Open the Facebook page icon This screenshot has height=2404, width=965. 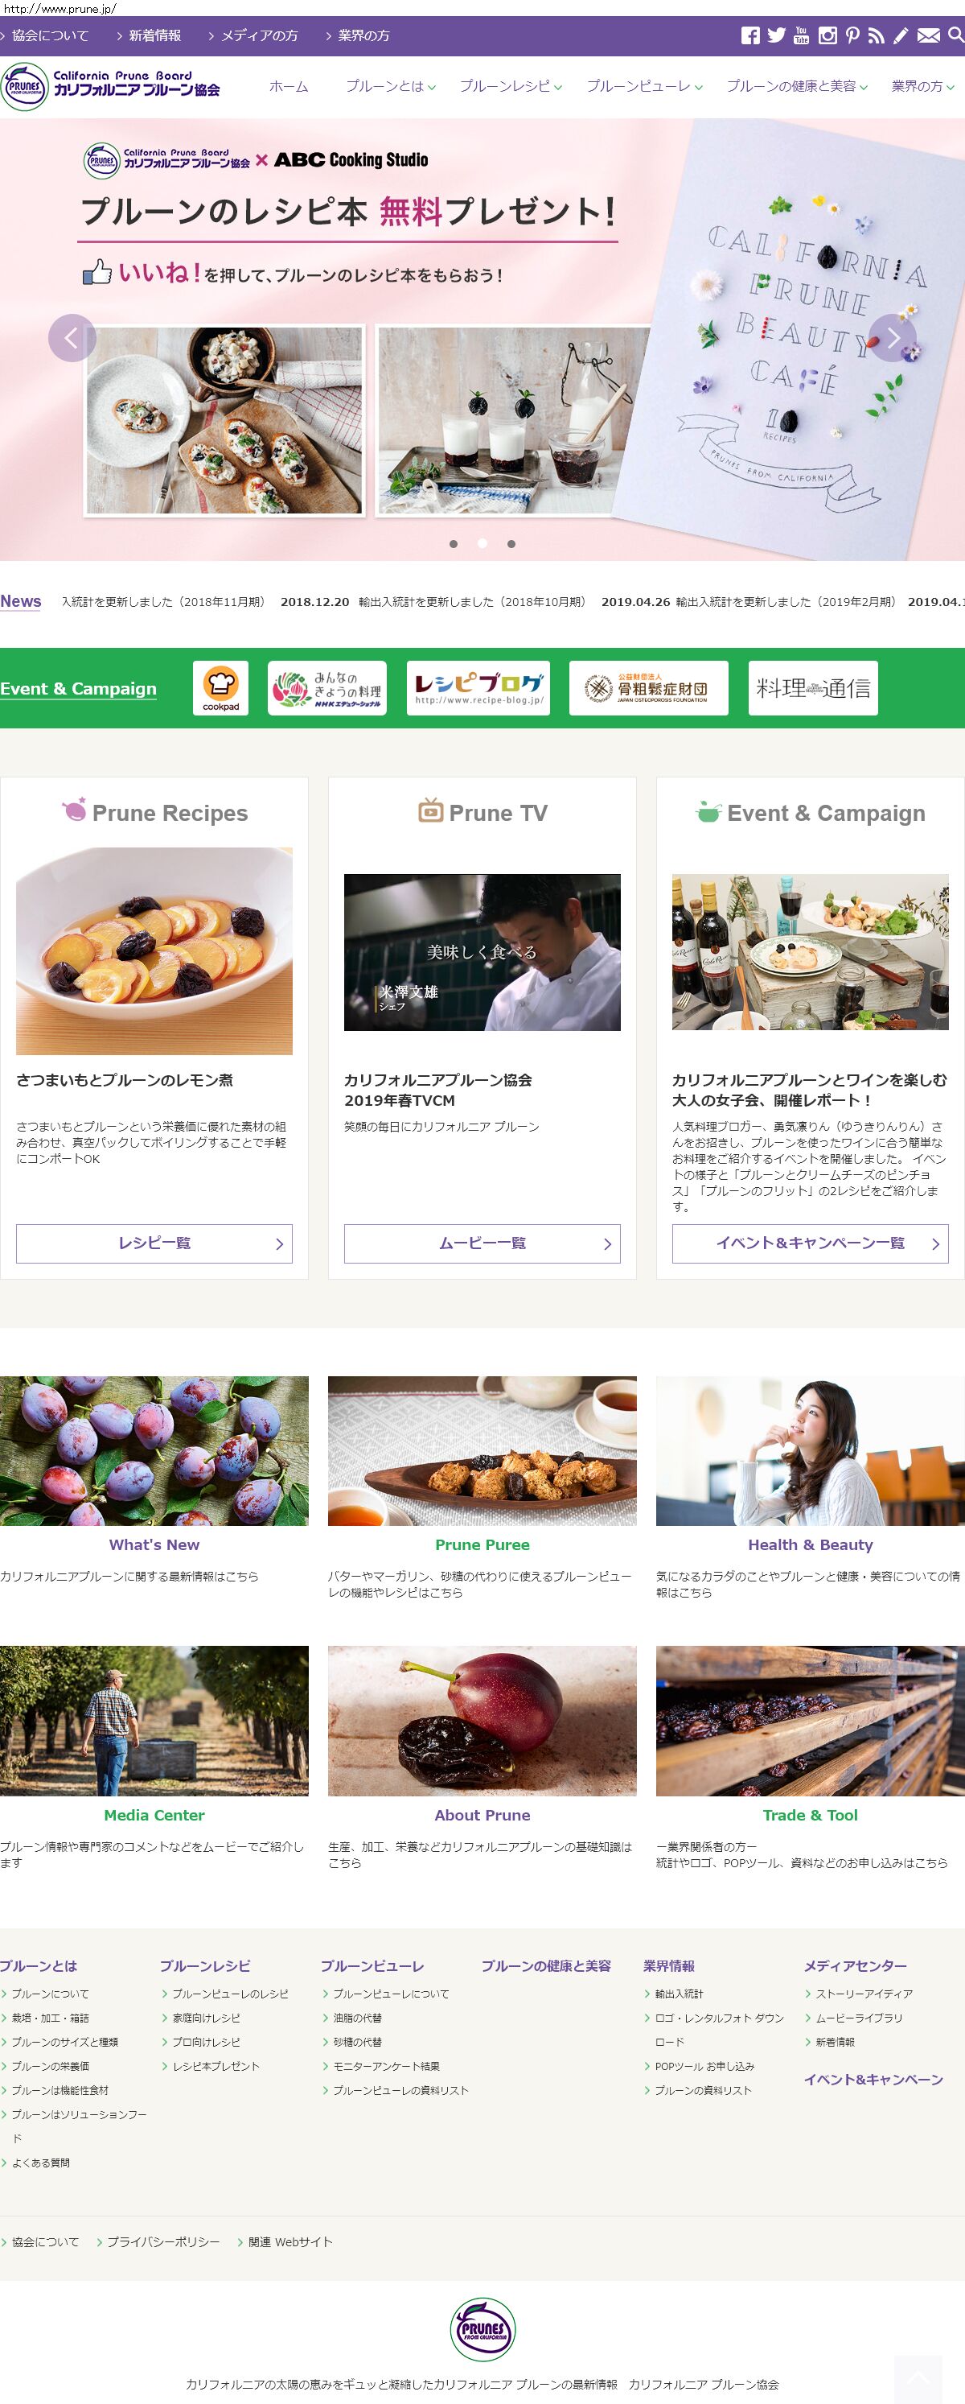(749, 35)
